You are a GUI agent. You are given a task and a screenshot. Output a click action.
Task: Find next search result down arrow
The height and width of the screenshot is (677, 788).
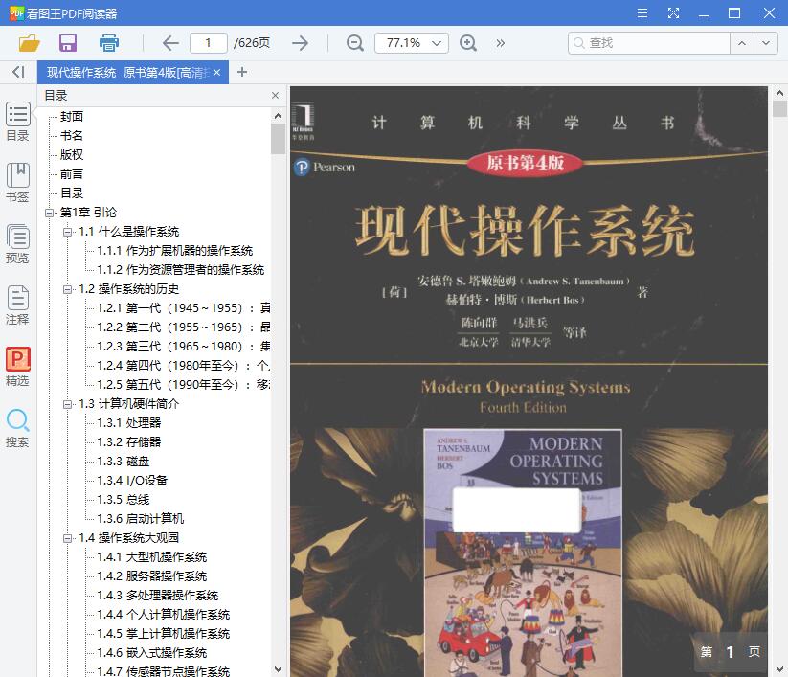point(766,43)
